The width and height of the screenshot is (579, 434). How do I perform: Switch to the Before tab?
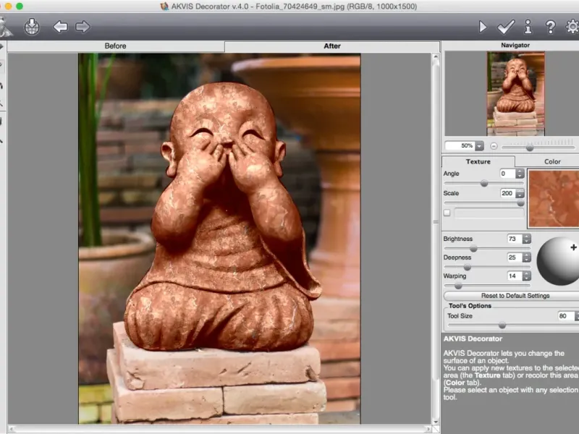point(116,46)
